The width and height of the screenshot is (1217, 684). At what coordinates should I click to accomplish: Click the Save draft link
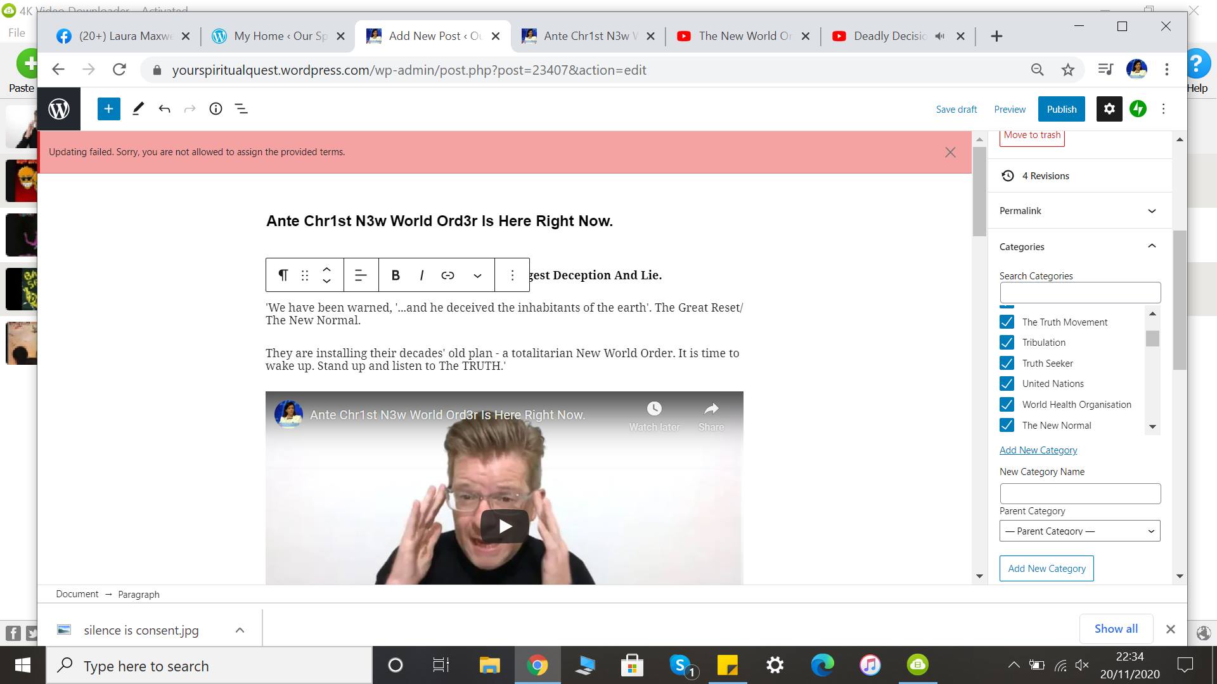(x=956, y=109)
